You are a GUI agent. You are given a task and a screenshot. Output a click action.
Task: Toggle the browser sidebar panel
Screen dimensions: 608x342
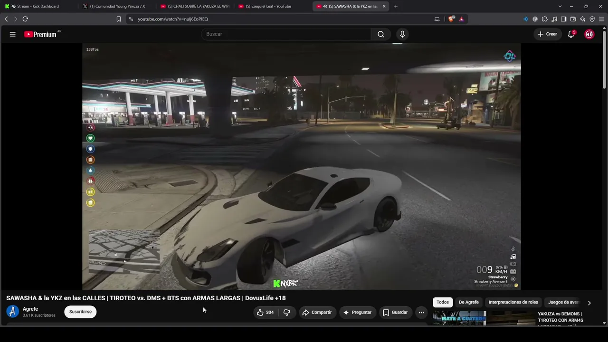564,19
